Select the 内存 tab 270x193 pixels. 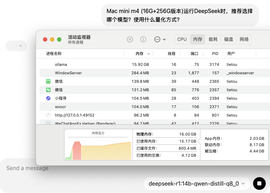(197, 39)
